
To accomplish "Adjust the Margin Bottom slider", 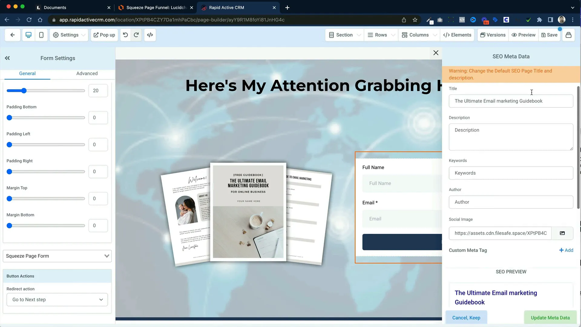I will pyautogui.click(x=46, y=226).
